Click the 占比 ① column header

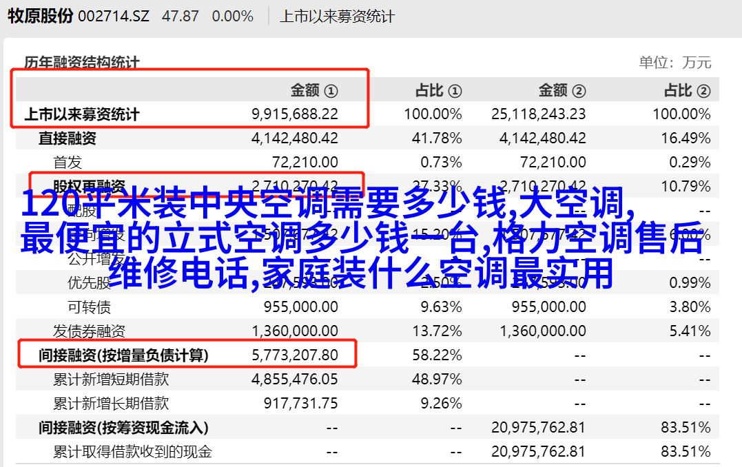pyautogui.click(x=439, y=90)
